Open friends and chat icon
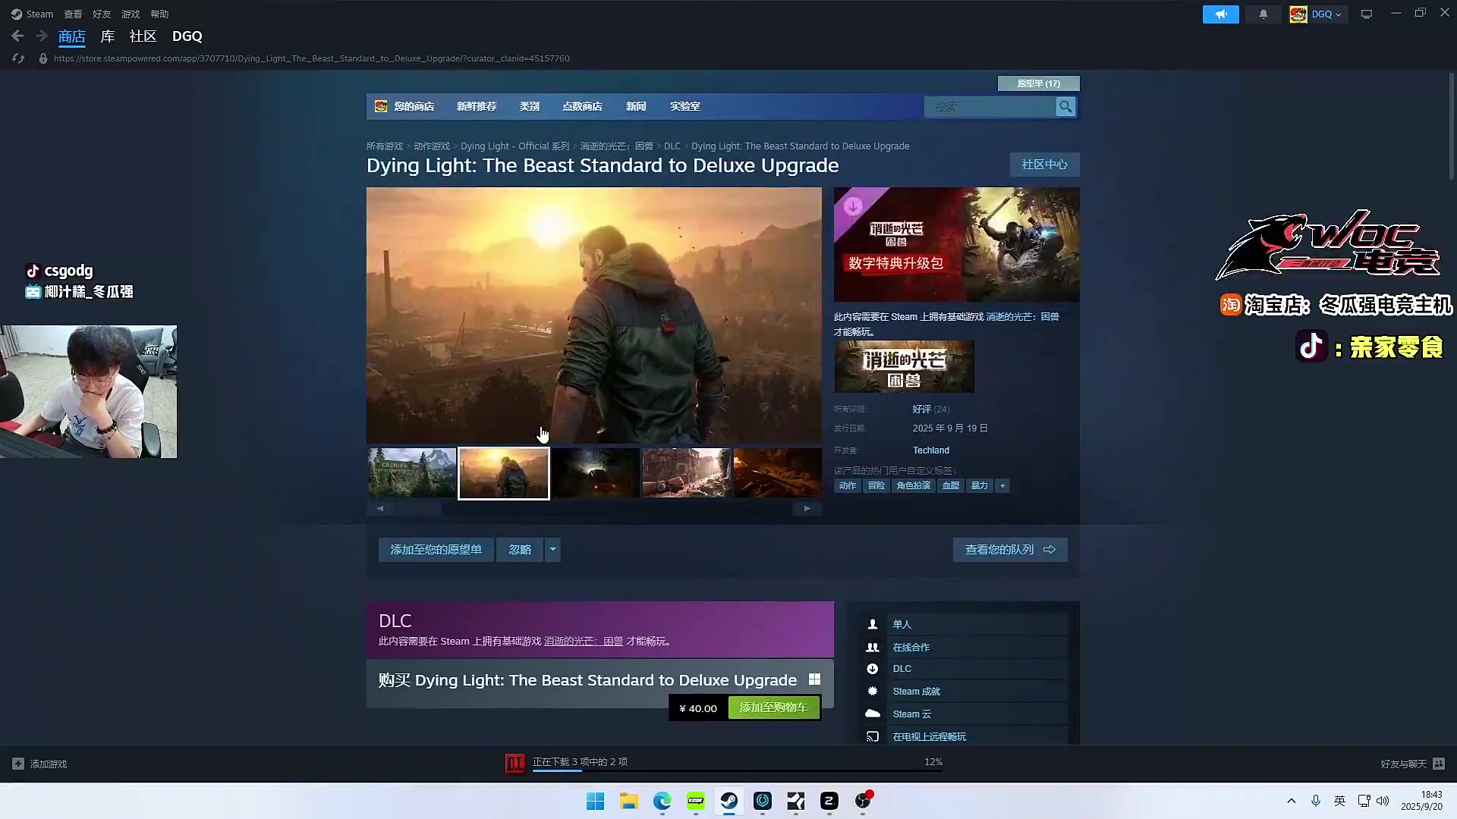 1439,764
